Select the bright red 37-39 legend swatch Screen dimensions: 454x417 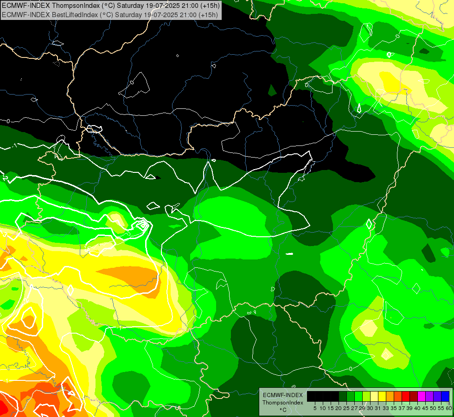coord(406,396)
